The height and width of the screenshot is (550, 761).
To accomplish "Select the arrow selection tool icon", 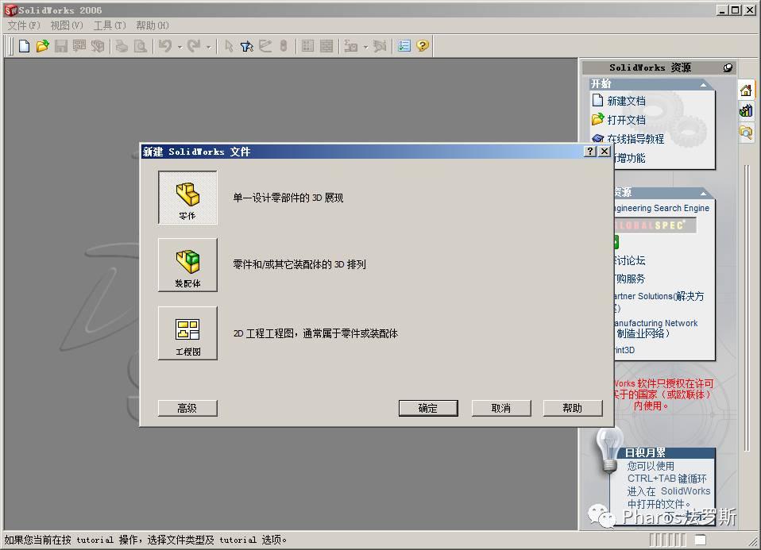I will [x=228, y=46].
